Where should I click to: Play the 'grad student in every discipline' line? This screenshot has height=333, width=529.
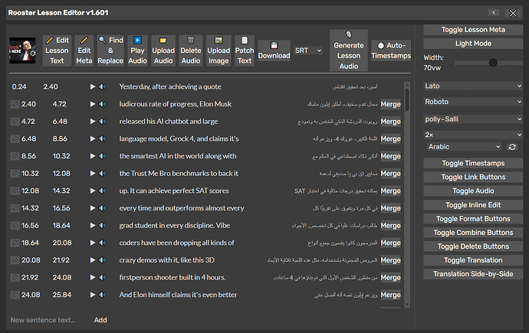[x=93, y=226]
